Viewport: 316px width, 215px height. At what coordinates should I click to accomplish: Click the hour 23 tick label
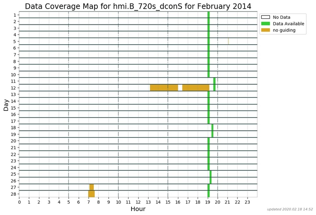(247, 202)
